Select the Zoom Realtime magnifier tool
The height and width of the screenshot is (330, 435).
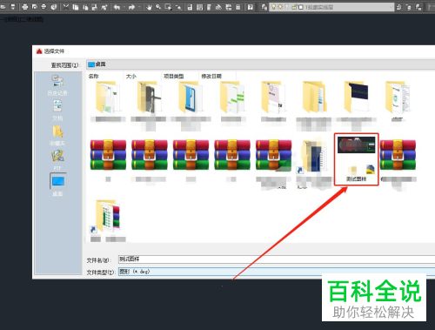(158, 7)
